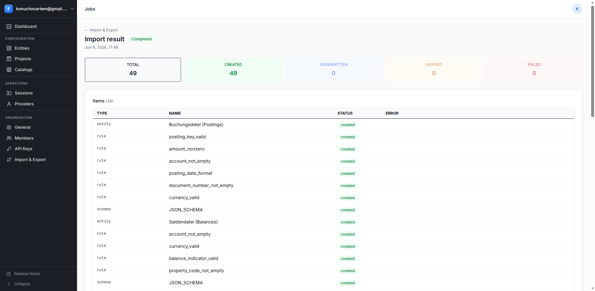
Task: Filter by the SKIPPED 0 card
Action: pos(434,70)
